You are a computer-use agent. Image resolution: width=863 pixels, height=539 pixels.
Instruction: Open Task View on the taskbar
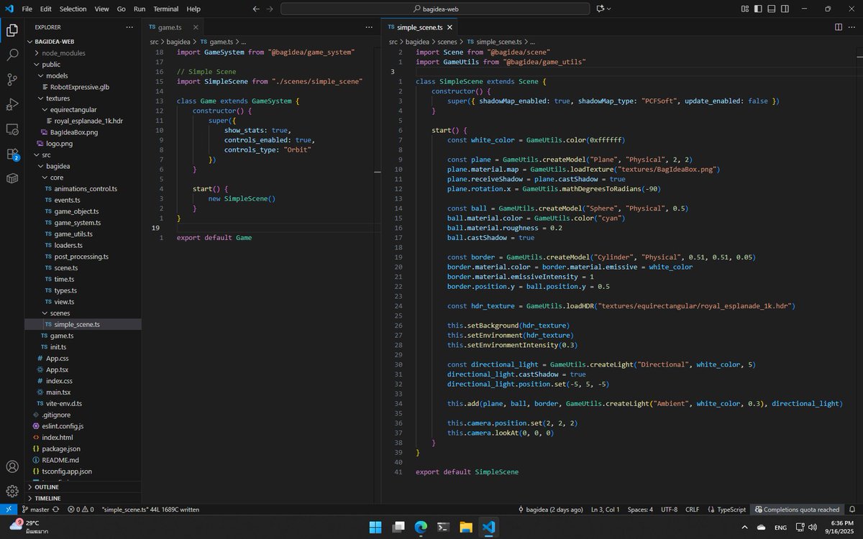pos(398,527)
